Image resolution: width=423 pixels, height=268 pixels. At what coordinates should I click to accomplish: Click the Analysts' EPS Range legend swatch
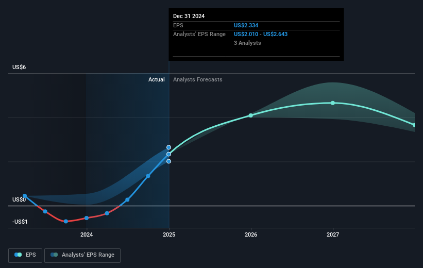tap(54, 255)
